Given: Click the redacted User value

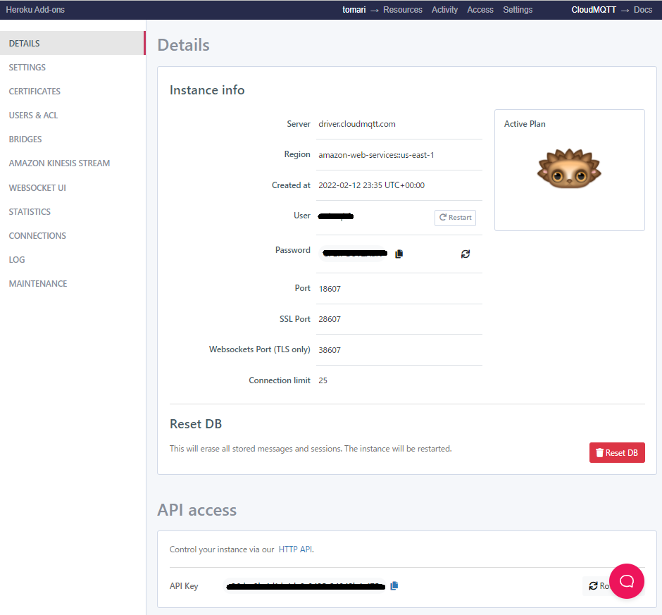Looking at the screenshot, I should click(x=336, y=216).
